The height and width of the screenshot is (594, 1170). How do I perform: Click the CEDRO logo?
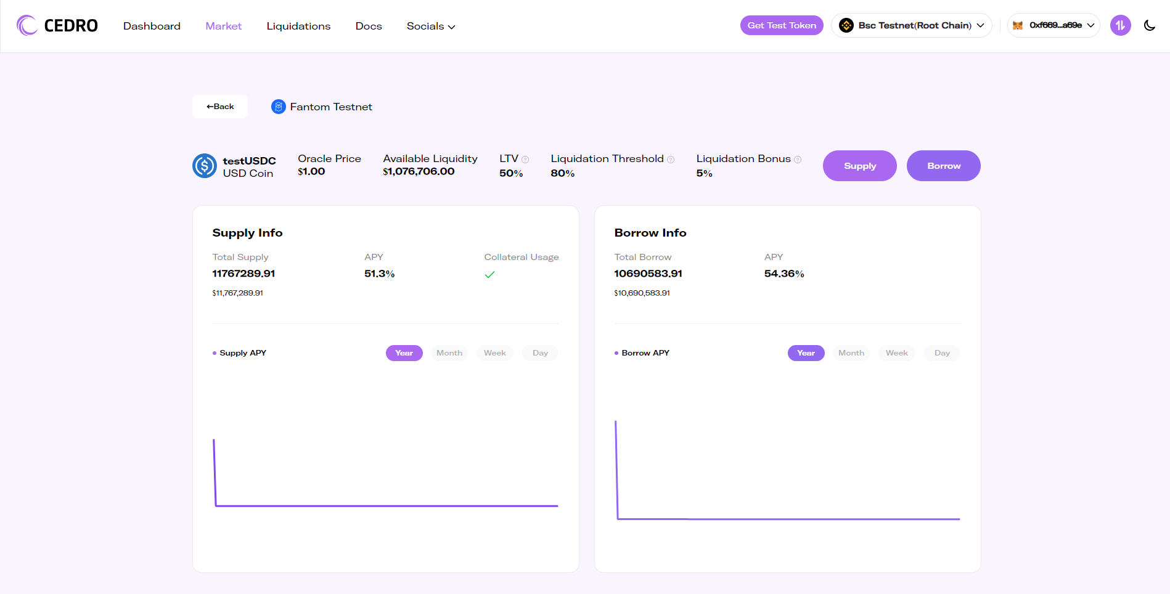[57, 25]
